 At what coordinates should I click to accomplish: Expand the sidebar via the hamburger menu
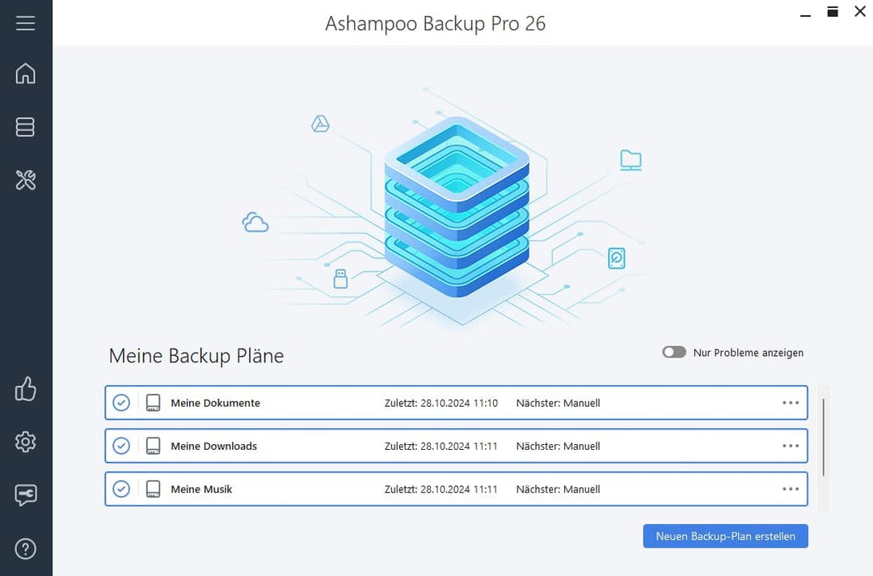coord(25,23)
